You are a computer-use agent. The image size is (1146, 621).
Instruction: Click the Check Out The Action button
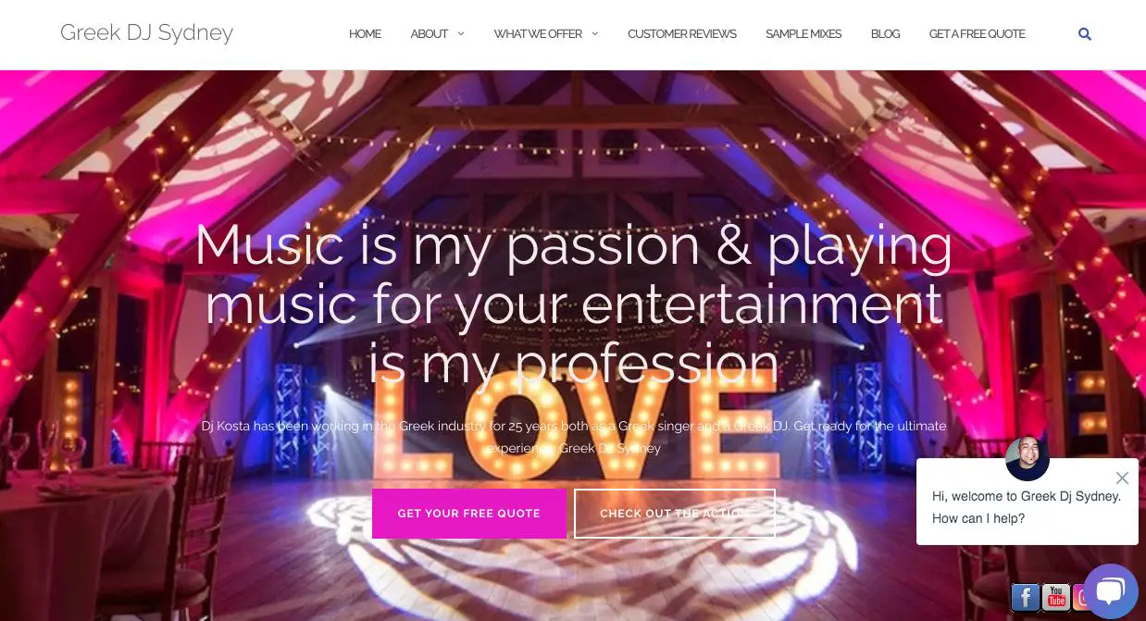pos(675,514)
